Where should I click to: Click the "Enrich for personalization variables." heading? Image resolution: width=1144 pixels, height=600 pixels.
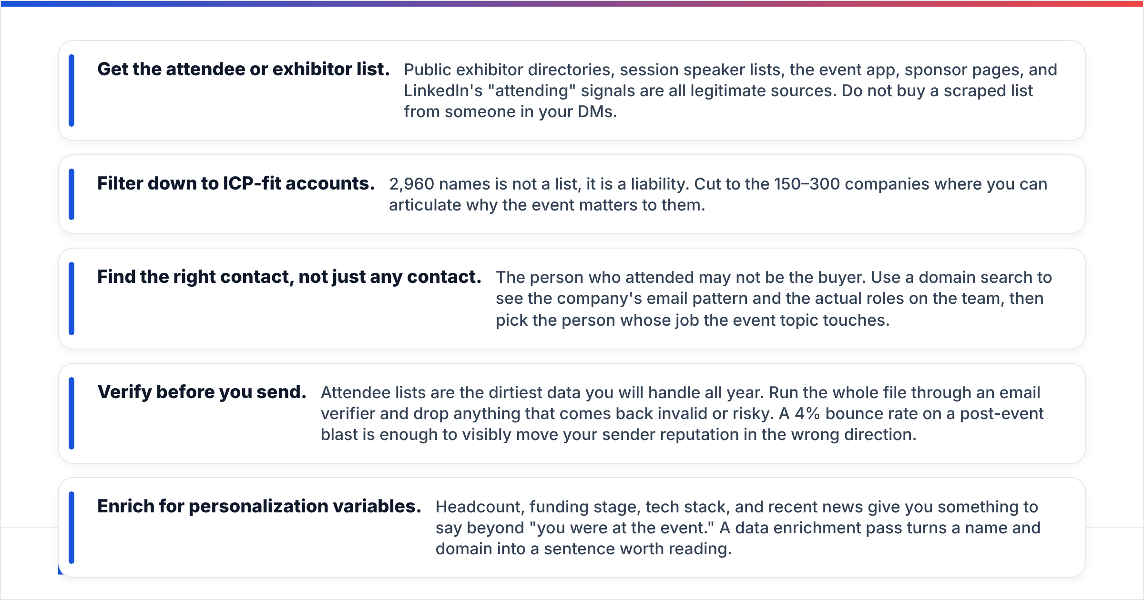pyautogui.click(x=259, y=507)
